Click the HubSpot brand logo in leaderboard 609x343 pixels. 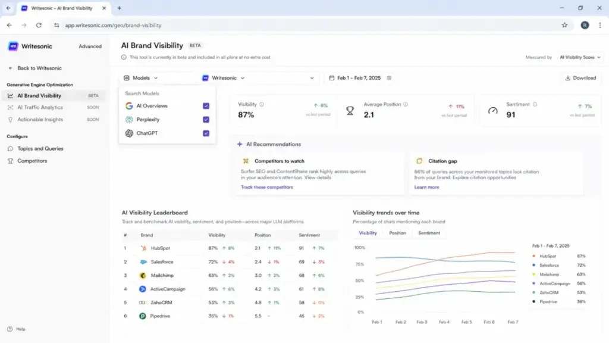[x=143, y=248]
